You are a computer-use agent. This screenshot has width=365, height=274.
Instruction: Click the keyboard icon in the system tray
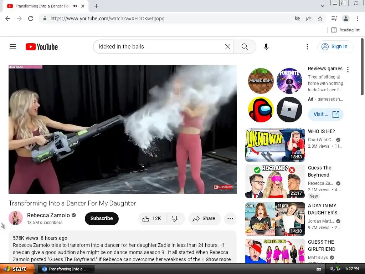point(319,269)
